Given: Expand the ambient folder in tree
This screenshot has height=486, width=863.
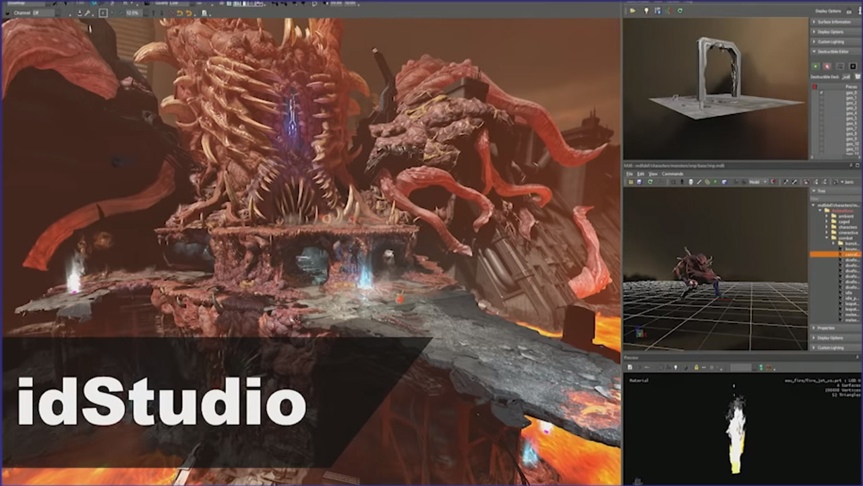Looking at the screenshot, I should pyautogui.click(x=827, y=216).
